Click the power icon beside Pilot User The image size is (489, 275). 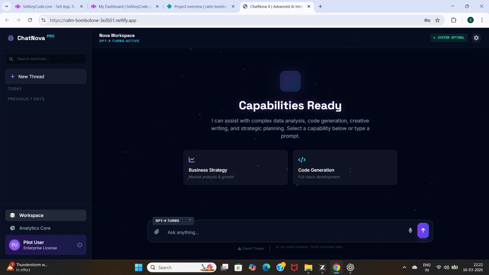[79, 245]
